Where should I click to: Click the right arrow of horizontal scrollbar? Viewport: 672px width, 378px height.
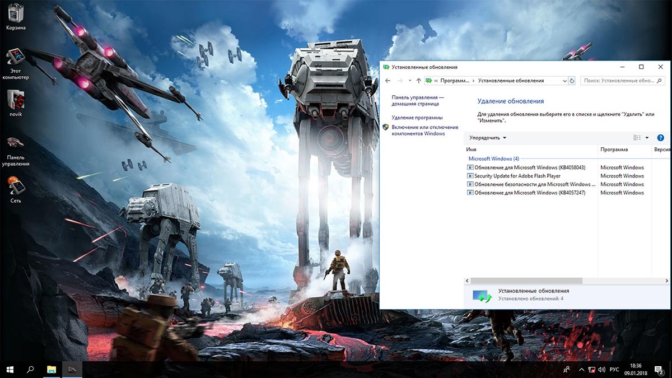pyautogui.click(x=667, y=281)
